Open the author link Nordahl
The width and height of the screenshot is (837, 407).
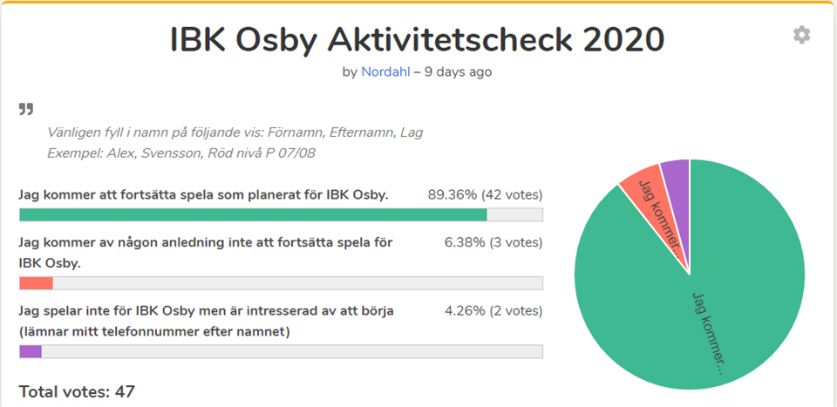[x=385, y=72]
